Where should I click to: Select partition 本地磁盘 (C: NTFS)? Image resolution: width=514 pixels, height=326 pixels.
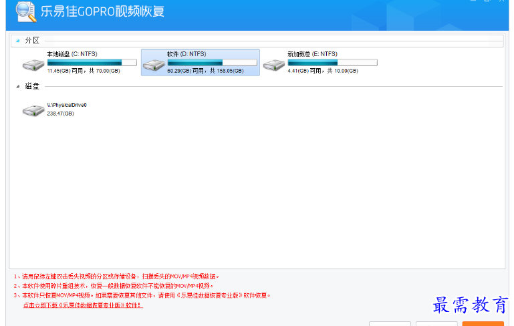72,54
